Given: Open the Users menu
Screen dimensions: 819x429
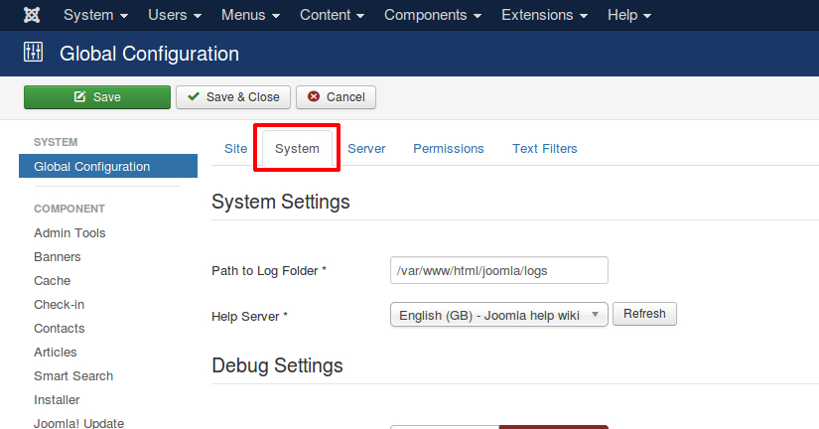Looking at the screenshot, I should [175, 16].
